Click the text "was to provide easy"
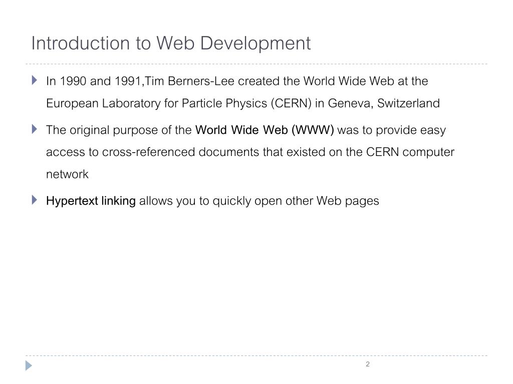Screen dimensions: 513x384 pos(392,130)
